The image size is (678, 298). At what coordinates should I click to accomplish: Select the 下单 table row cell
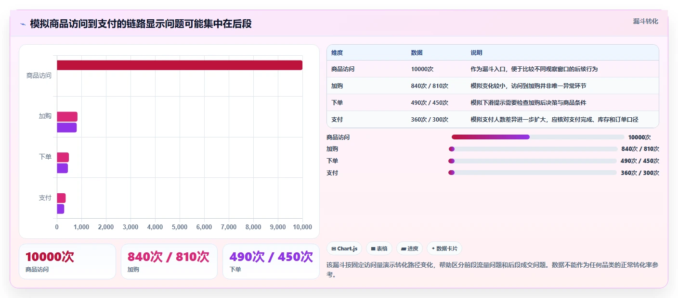[337, 103]
